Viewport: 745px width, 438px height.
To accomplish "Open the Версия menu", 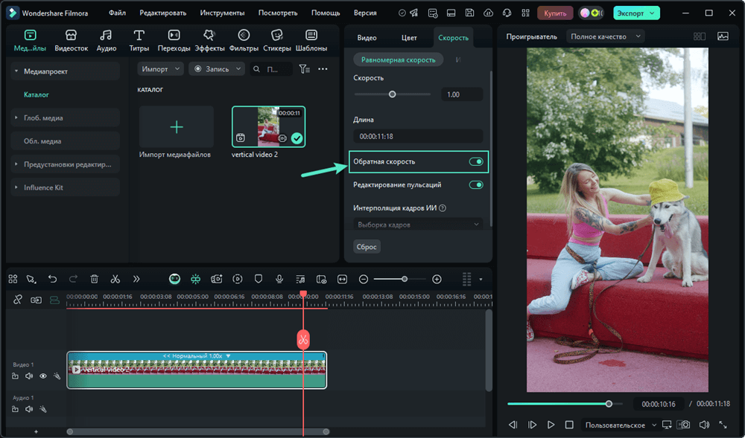I will click(x=365, y=13).
